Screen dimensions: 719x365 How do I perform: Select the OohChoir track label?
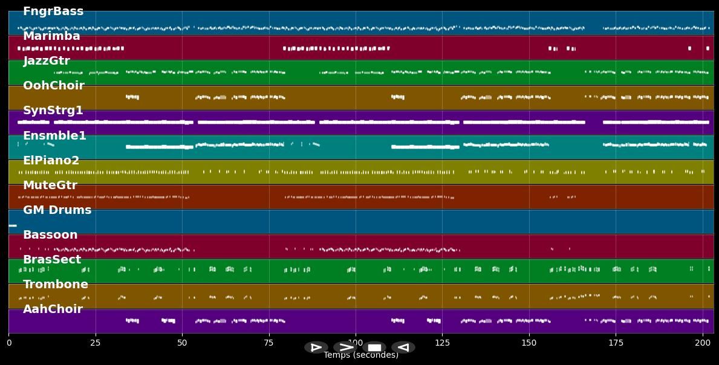(54, 86)
